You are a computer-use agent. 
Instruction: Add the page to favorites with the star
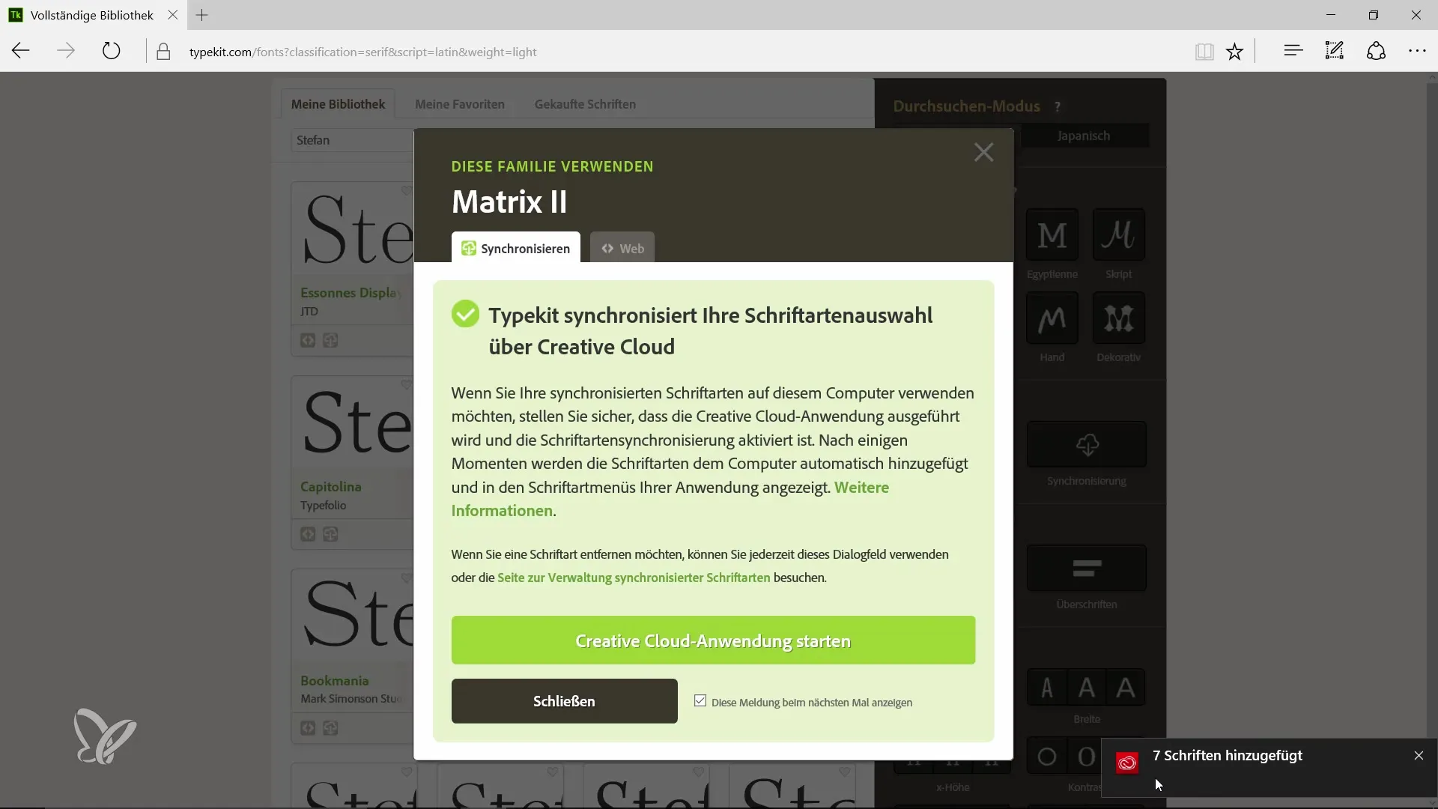point(1235,52)
